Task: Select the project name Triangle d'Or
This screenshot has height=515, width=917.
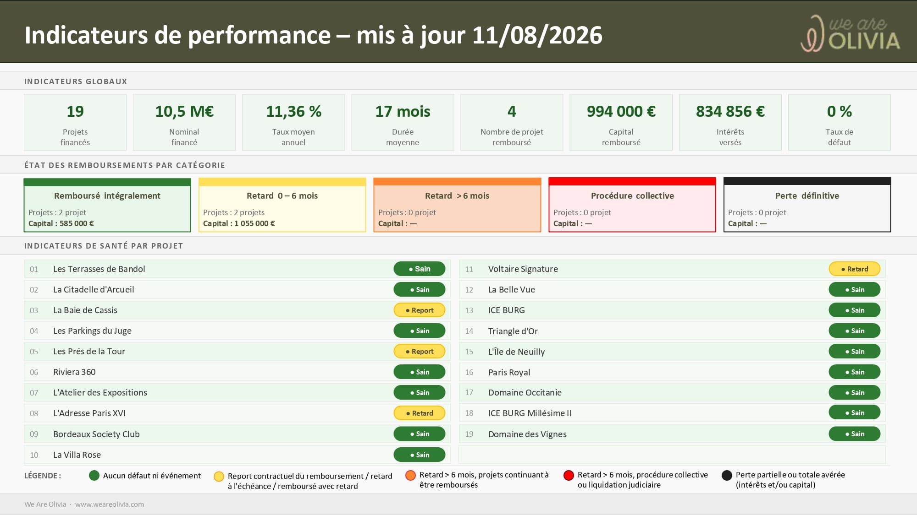Action: pyautogui.click(x=513, y=331)
